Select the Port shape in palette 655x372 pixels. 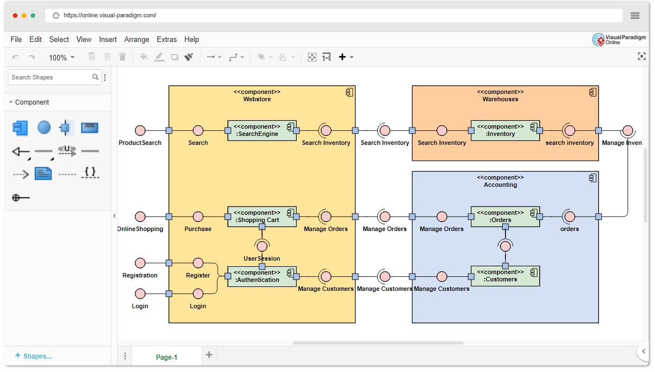(66, 128)
